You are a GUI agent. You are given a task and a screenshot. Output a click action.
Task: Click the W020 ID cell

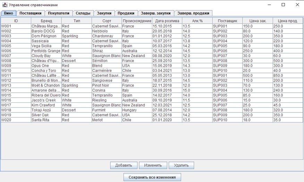[16, 120]
